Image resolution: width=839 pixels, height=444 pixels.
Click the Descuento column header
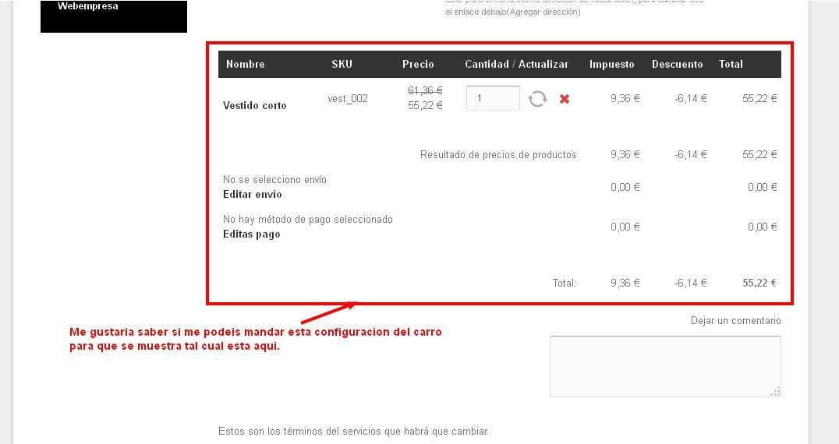point(677,64)
